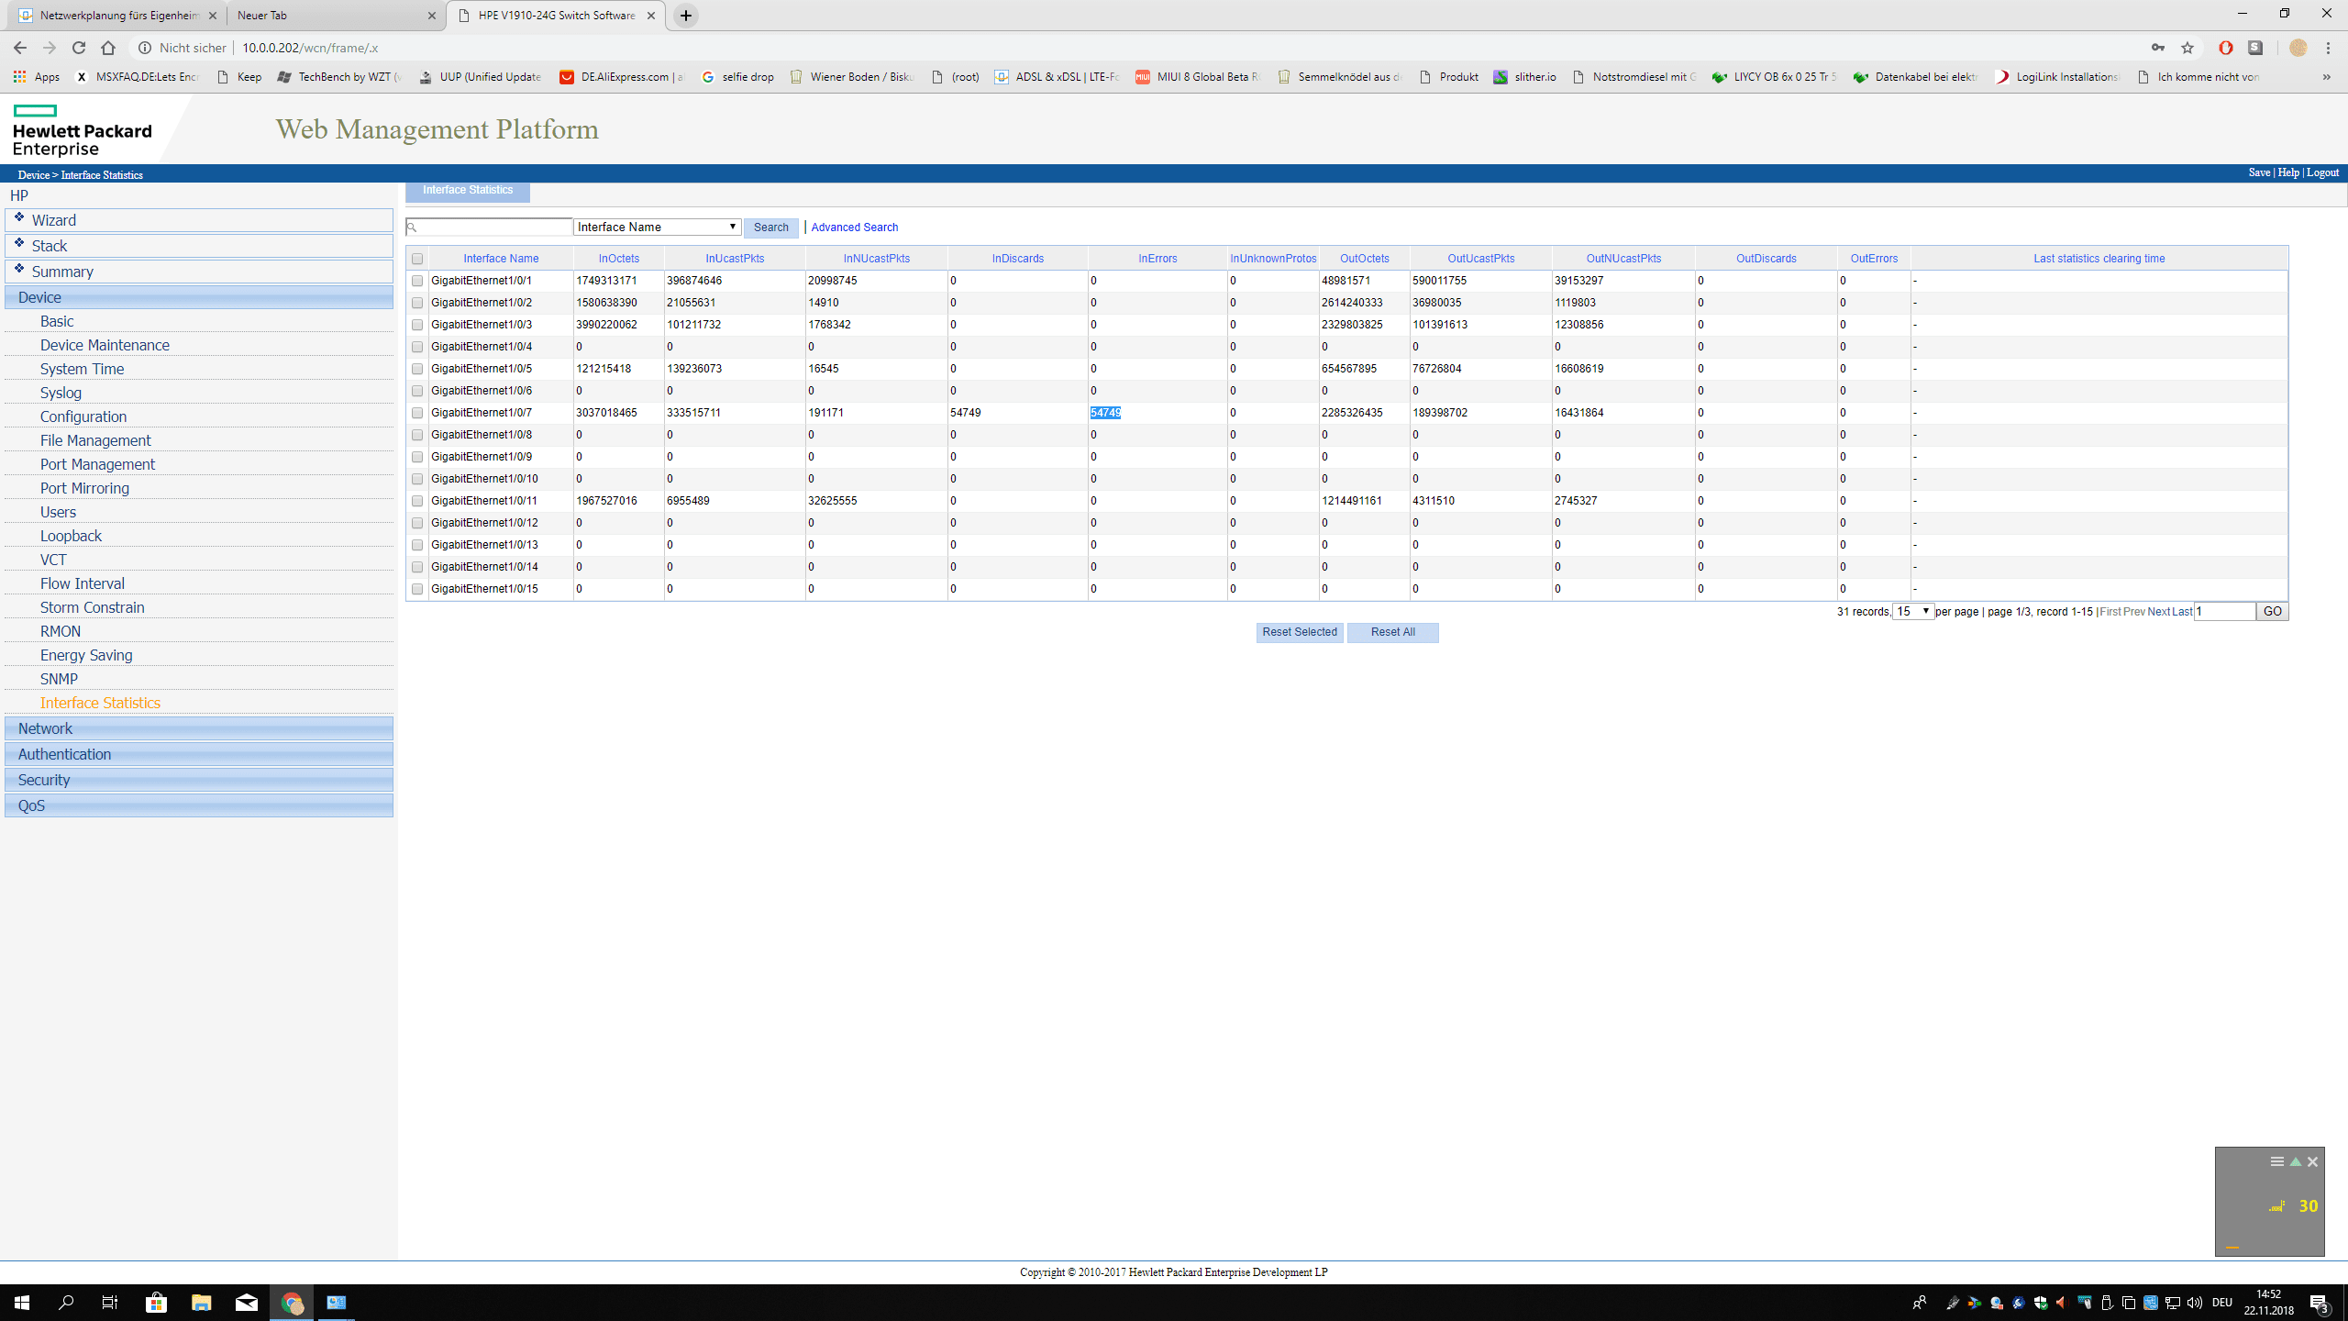Viewport: 2348px width, 1321px height.
Task: Click the Reset All button
Action: pos(1392,632)
